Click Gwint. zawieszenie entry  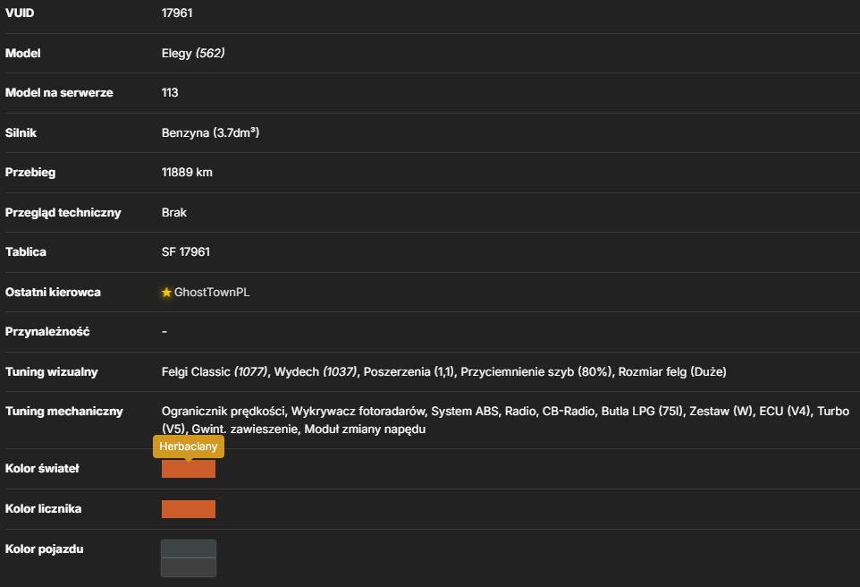tap(245, 430)
